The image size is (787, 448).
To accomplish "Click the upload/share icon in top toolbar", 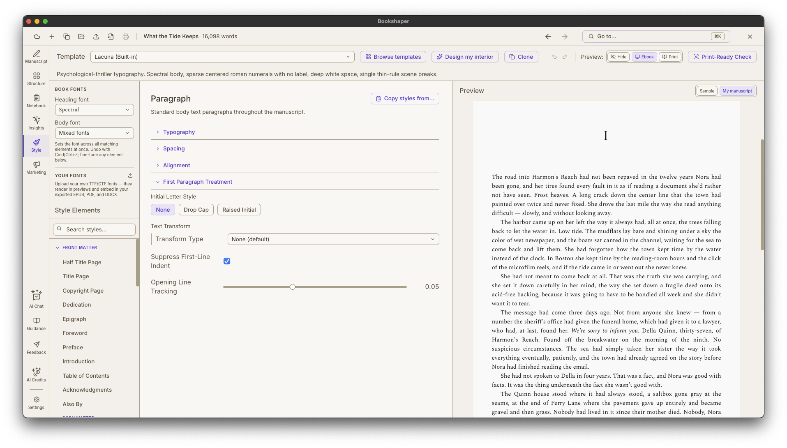I will coord(96,37).
